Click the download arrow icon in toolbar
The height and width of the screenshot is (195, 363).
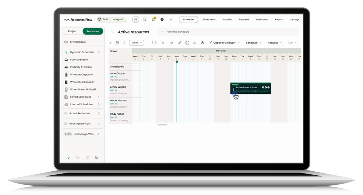point(195,43)
